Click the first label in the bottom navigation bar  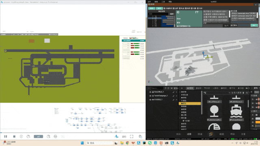pyautogui.click(x=178, y=134)
